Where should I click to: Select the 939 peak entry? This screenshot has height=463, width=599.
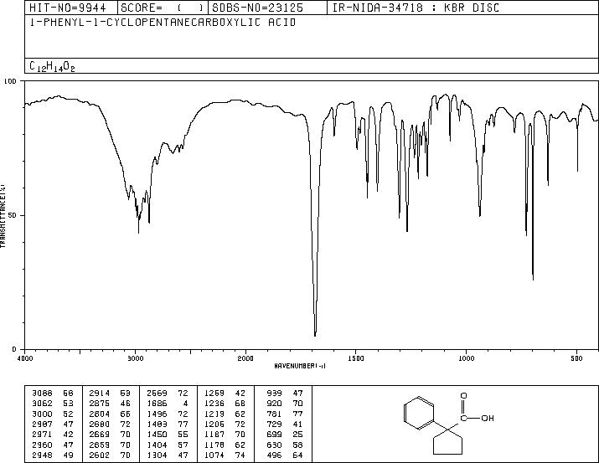point(285,393)
